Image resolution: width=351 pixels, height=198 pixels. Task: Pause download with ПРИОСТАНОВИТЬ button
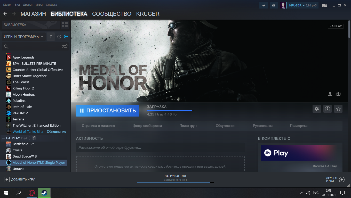click(108, 111)
